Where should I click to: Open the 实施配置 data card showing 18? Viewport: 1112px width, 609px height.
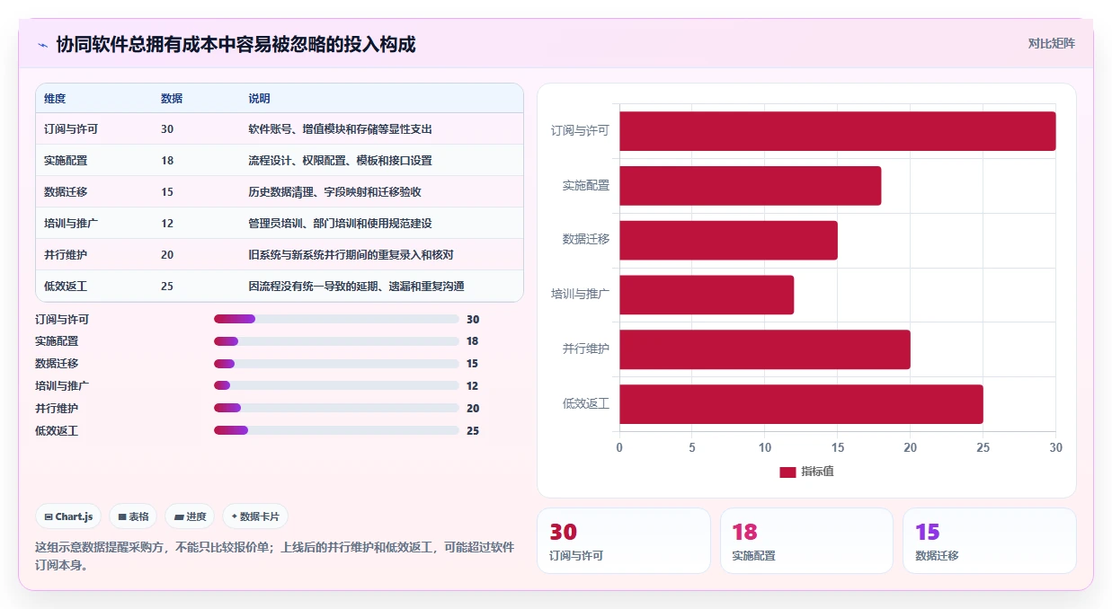[x=806, y=541]
